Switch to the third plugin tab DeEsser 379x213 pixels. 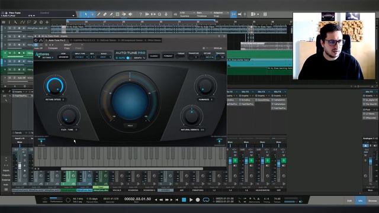point(107,40)
